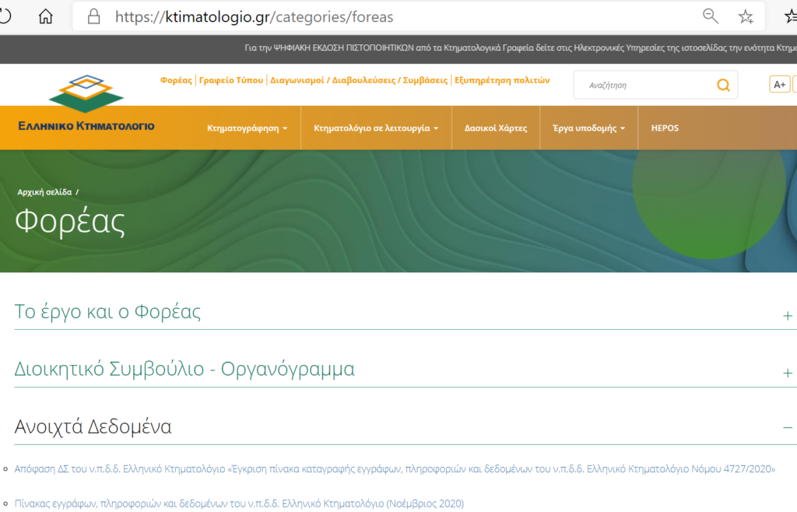Viewport: 797px width, 512px height.
Task: Go to Αρχική σελίδα breadcrumb
Action: [x=44, y=192]
